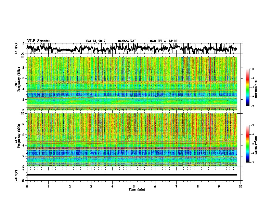Viewport: 271px width, 209px height.
Task: Select the ch.2 colorbar "log(PSD)(V²/Hz)" label
Action: [x=256, y=145]
